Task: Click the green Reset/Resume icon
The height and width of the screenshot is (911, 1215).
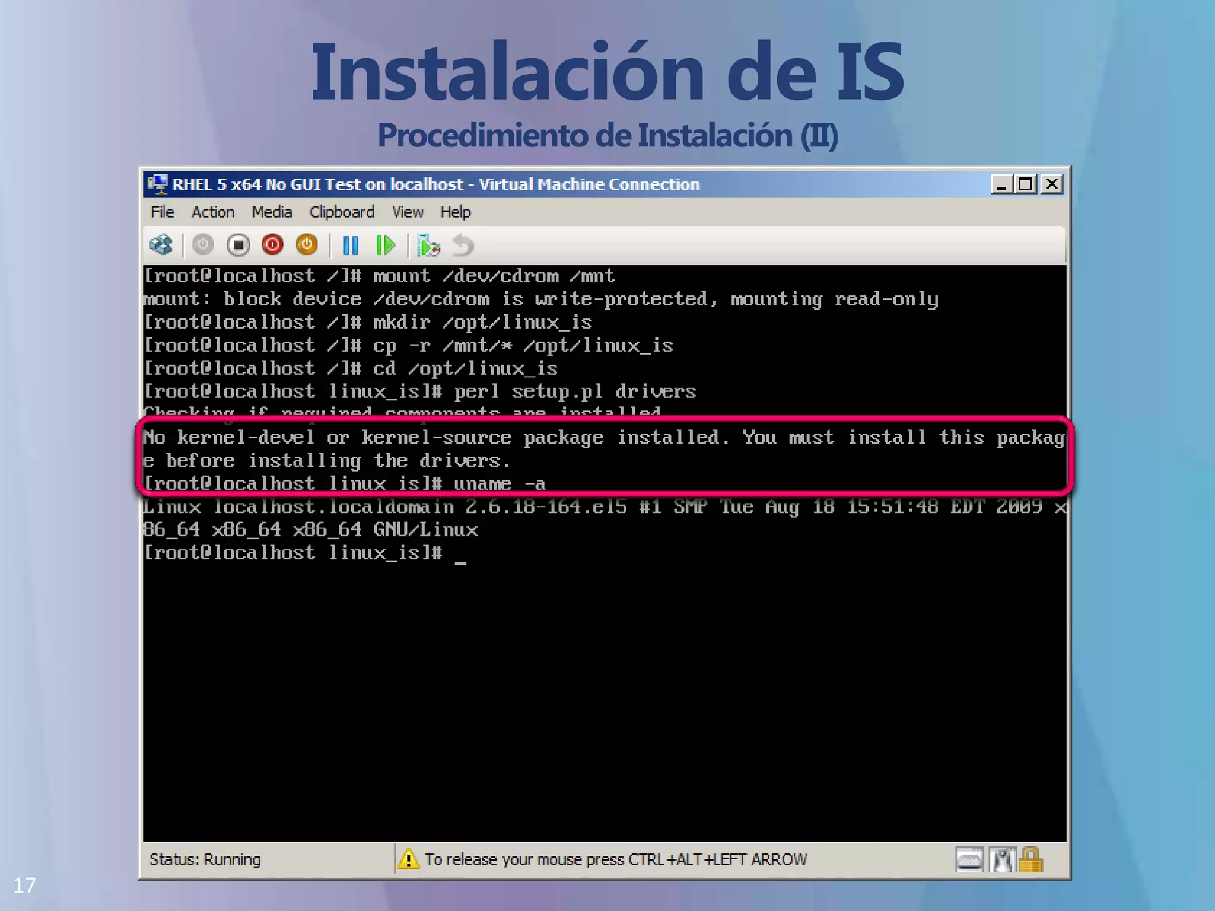Action: 386,246
